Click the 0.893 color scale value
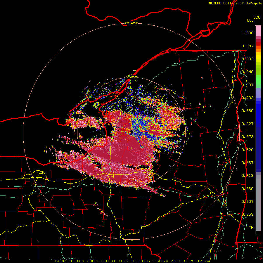Viewport: 263px width, 263px height. tap(248, 59)
